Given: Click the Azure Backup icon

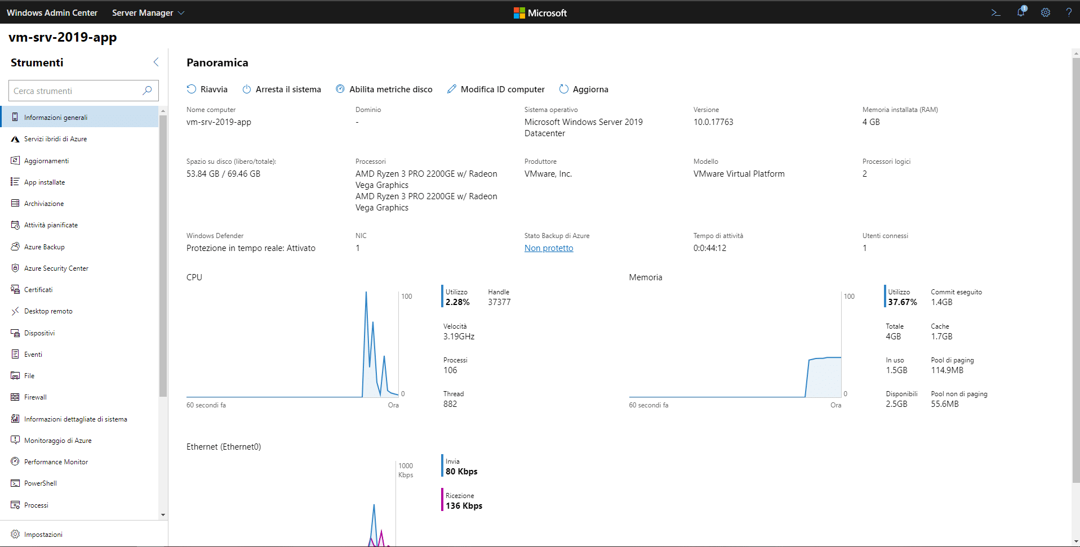Looking at the screenshot, I should click(x=15, y=246).
